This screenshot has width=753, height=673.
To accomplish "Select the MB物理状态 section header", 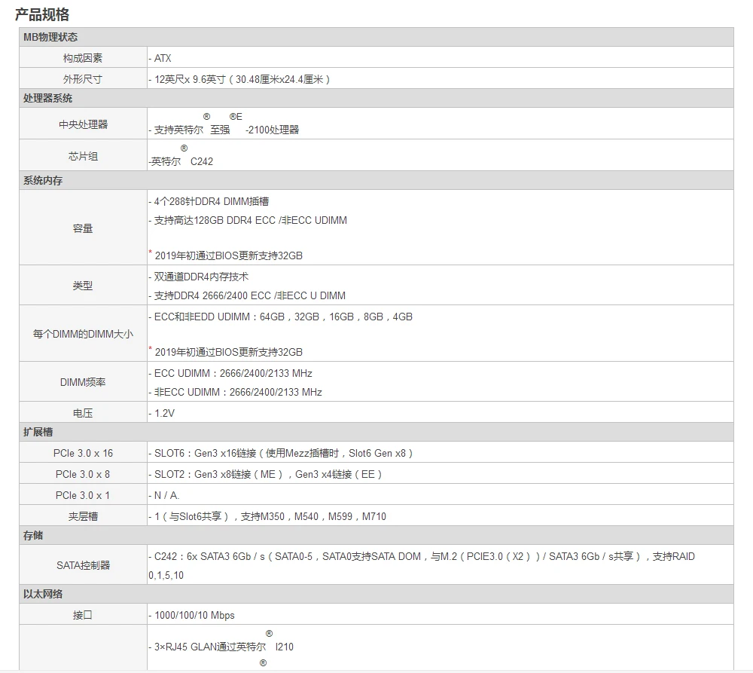I will (x=376, y=37).
